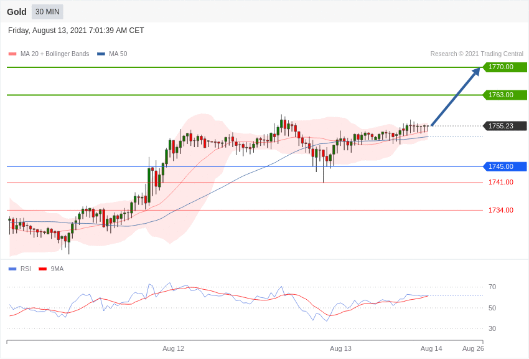Click the 1755.23 current price tag
This screenshot has width=529, height=359.
click(x=505, y=126)
